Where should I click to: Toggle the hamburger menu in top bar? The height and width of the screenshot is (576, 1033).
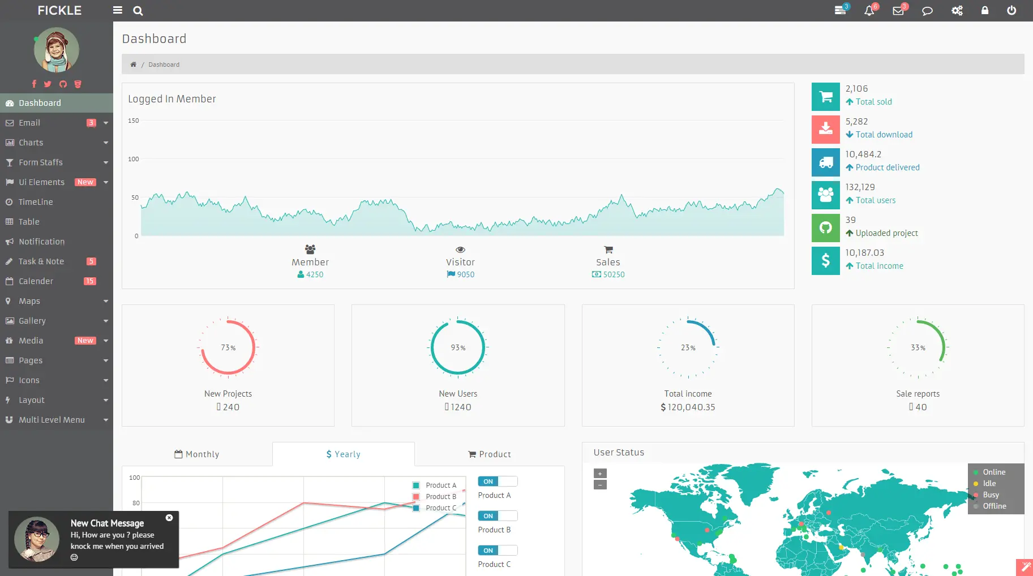118,10
